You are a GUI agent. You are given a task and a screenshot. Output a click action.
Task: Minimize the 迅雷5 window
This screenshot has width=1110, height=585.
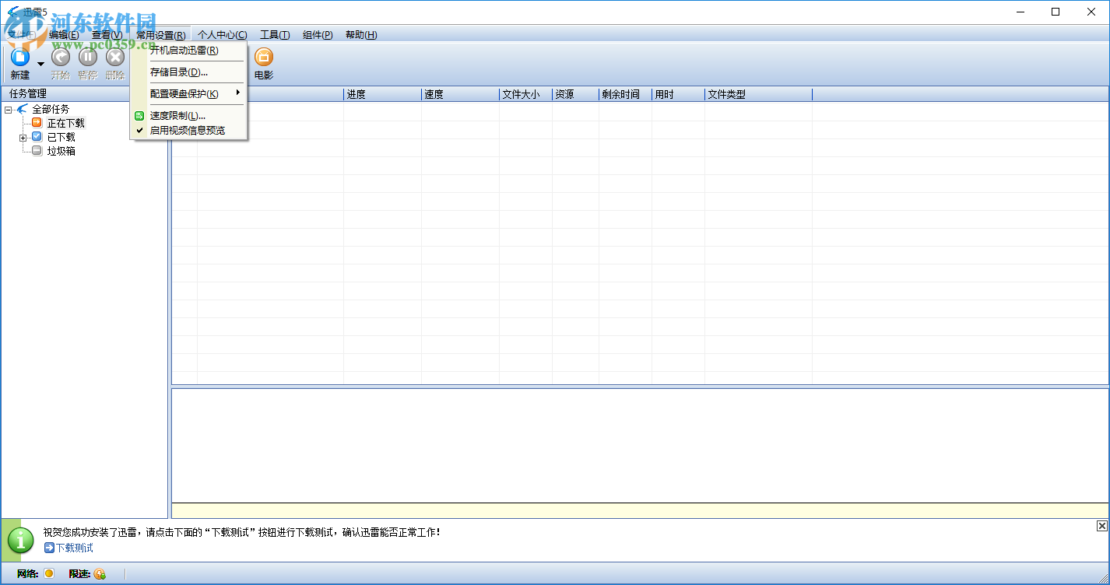click(1020, 12)
